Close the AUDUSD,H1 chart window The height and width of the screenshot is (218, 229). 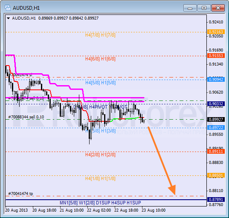(x=218, y=8)
